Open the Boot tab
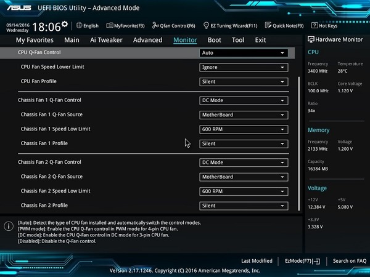 (214, 40)
